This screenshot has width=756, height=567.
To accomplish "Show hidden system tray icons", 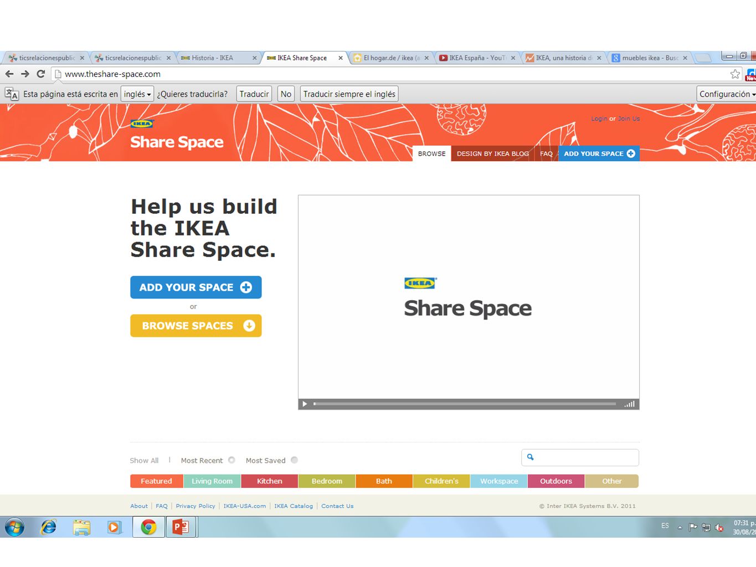I will click(x=680, y=528).
